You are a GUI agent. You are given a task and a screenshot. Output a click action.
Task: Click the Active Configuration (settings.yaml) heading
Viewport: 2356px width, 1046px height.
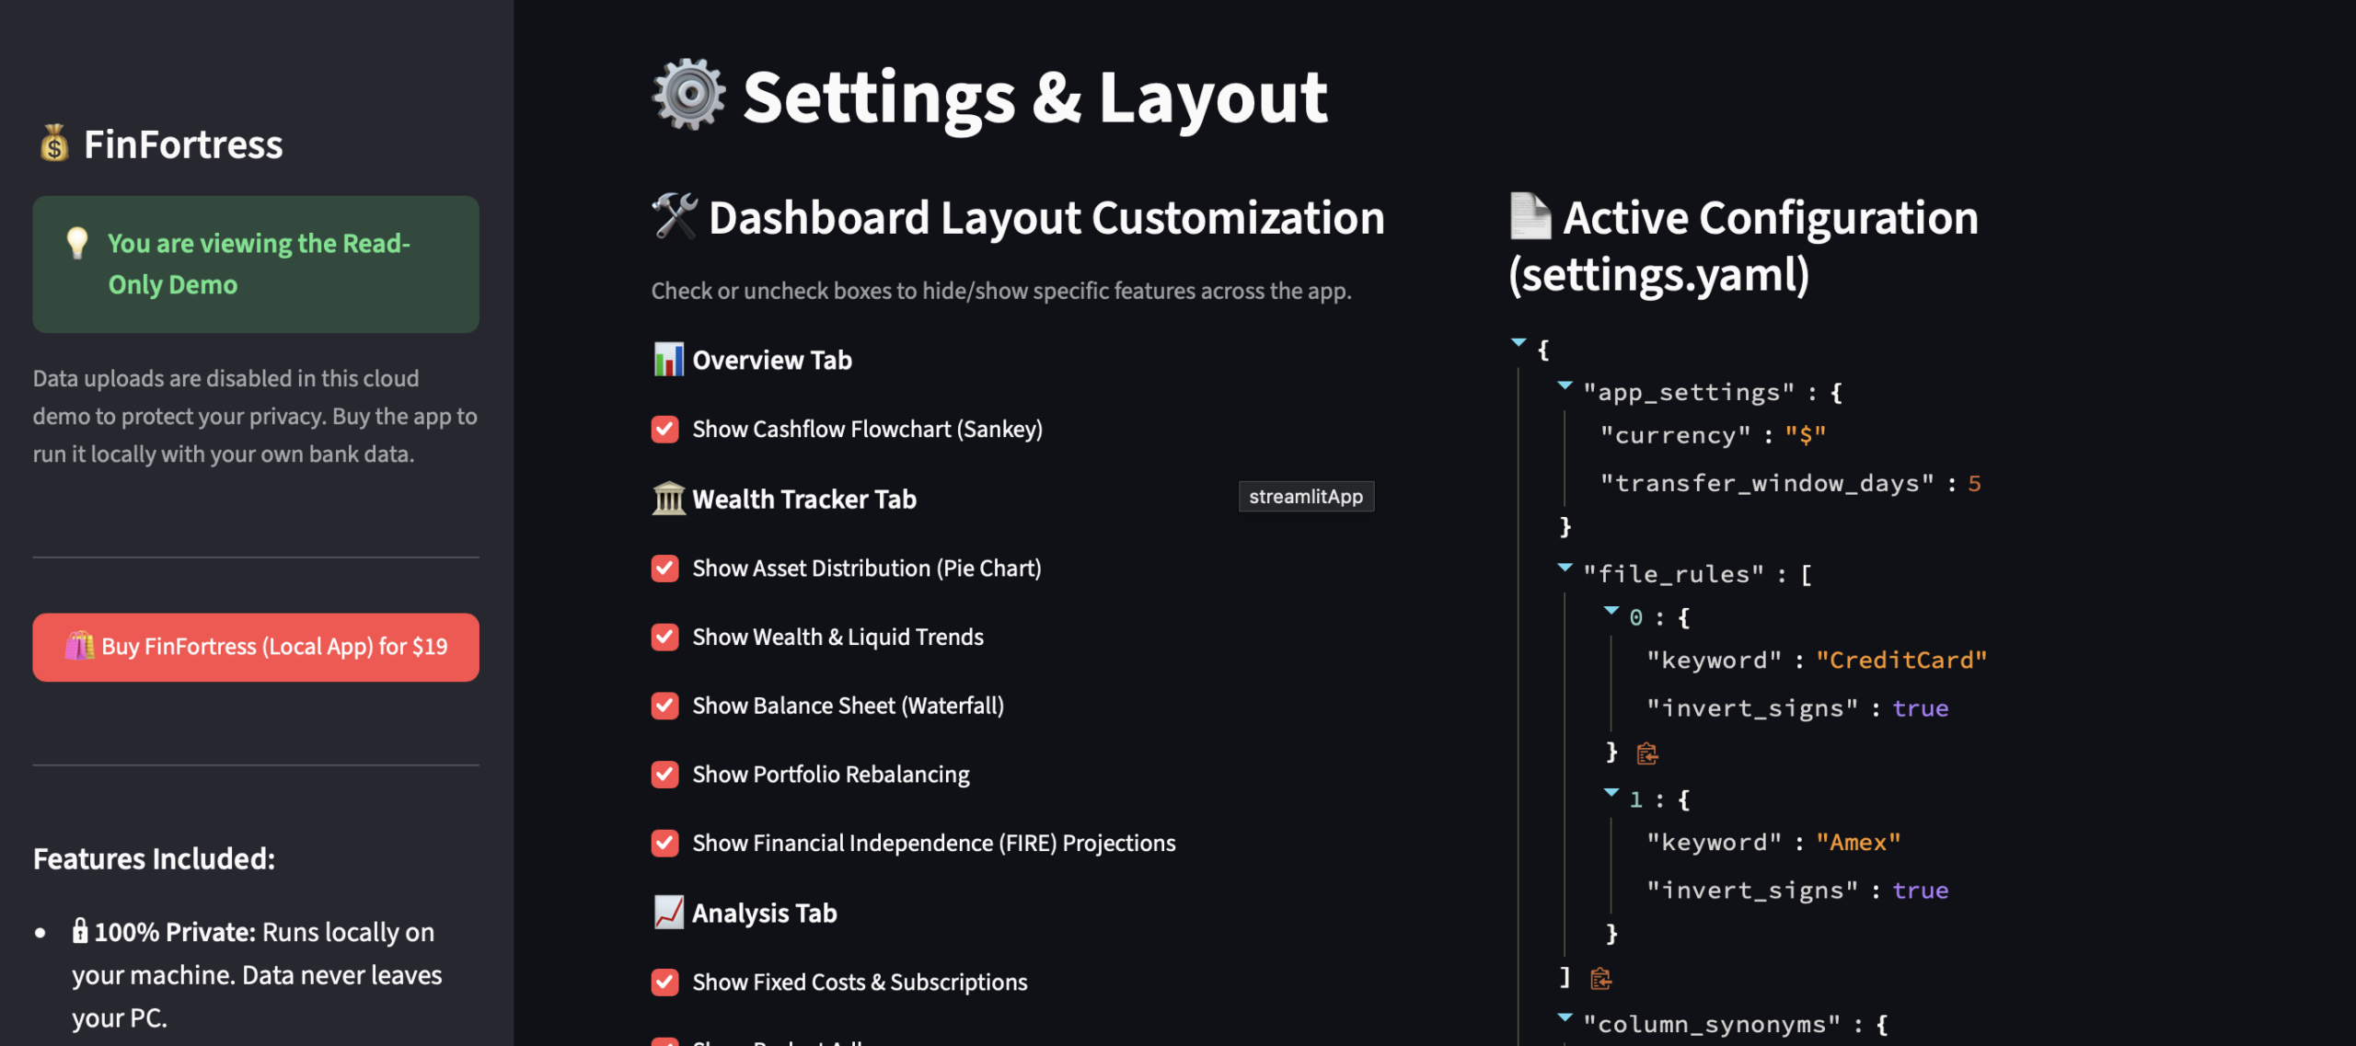[1744, 246]
